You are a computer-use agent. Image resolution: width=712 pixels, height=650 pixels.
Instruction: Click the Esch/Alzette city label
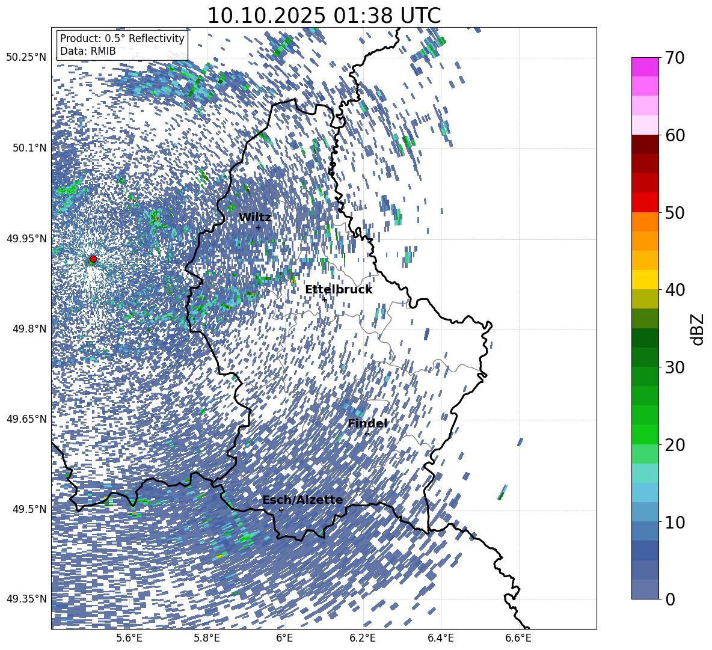click(302, 500)
